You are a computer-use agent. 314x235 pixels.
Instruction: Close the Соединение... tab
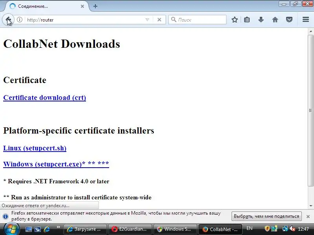[82, 6]
